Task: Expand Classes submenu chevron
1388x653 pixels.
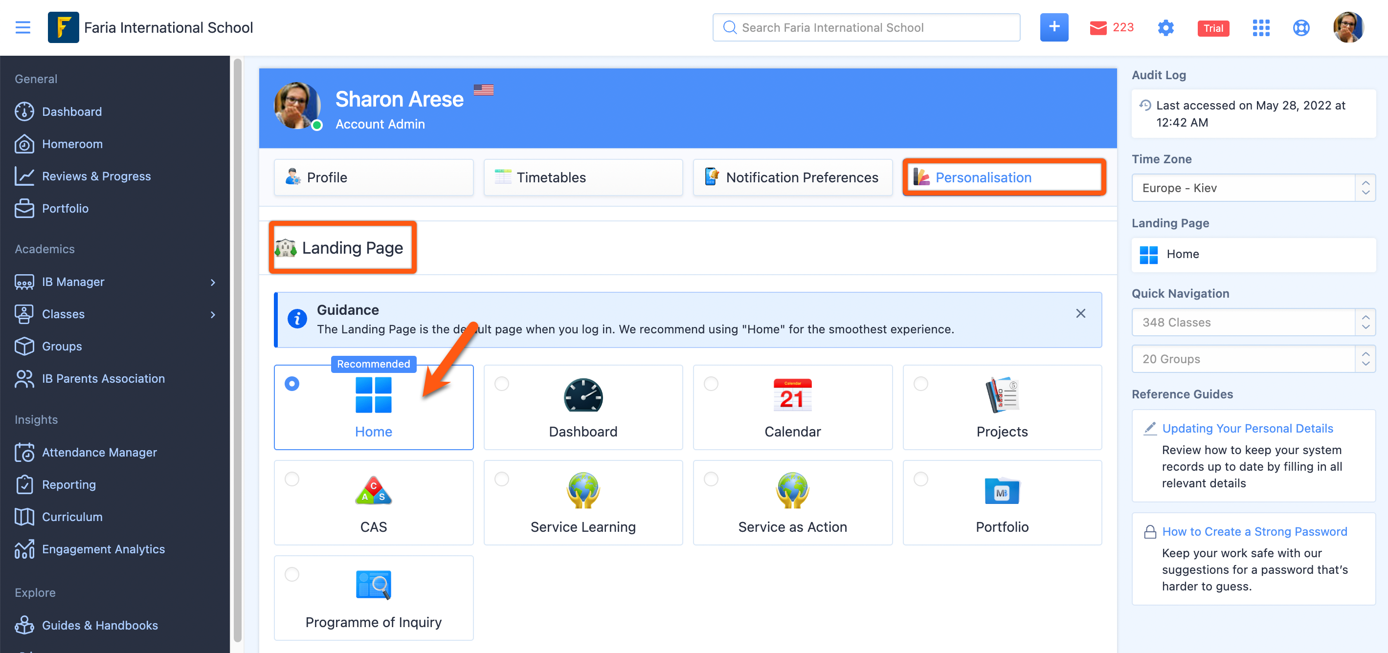Action: (213, 314)
